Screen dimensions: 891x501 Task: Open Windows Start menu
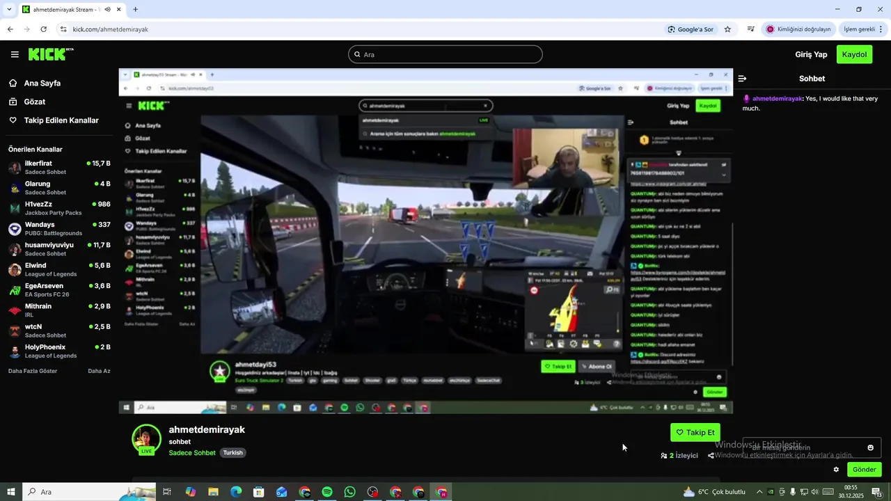11,492
